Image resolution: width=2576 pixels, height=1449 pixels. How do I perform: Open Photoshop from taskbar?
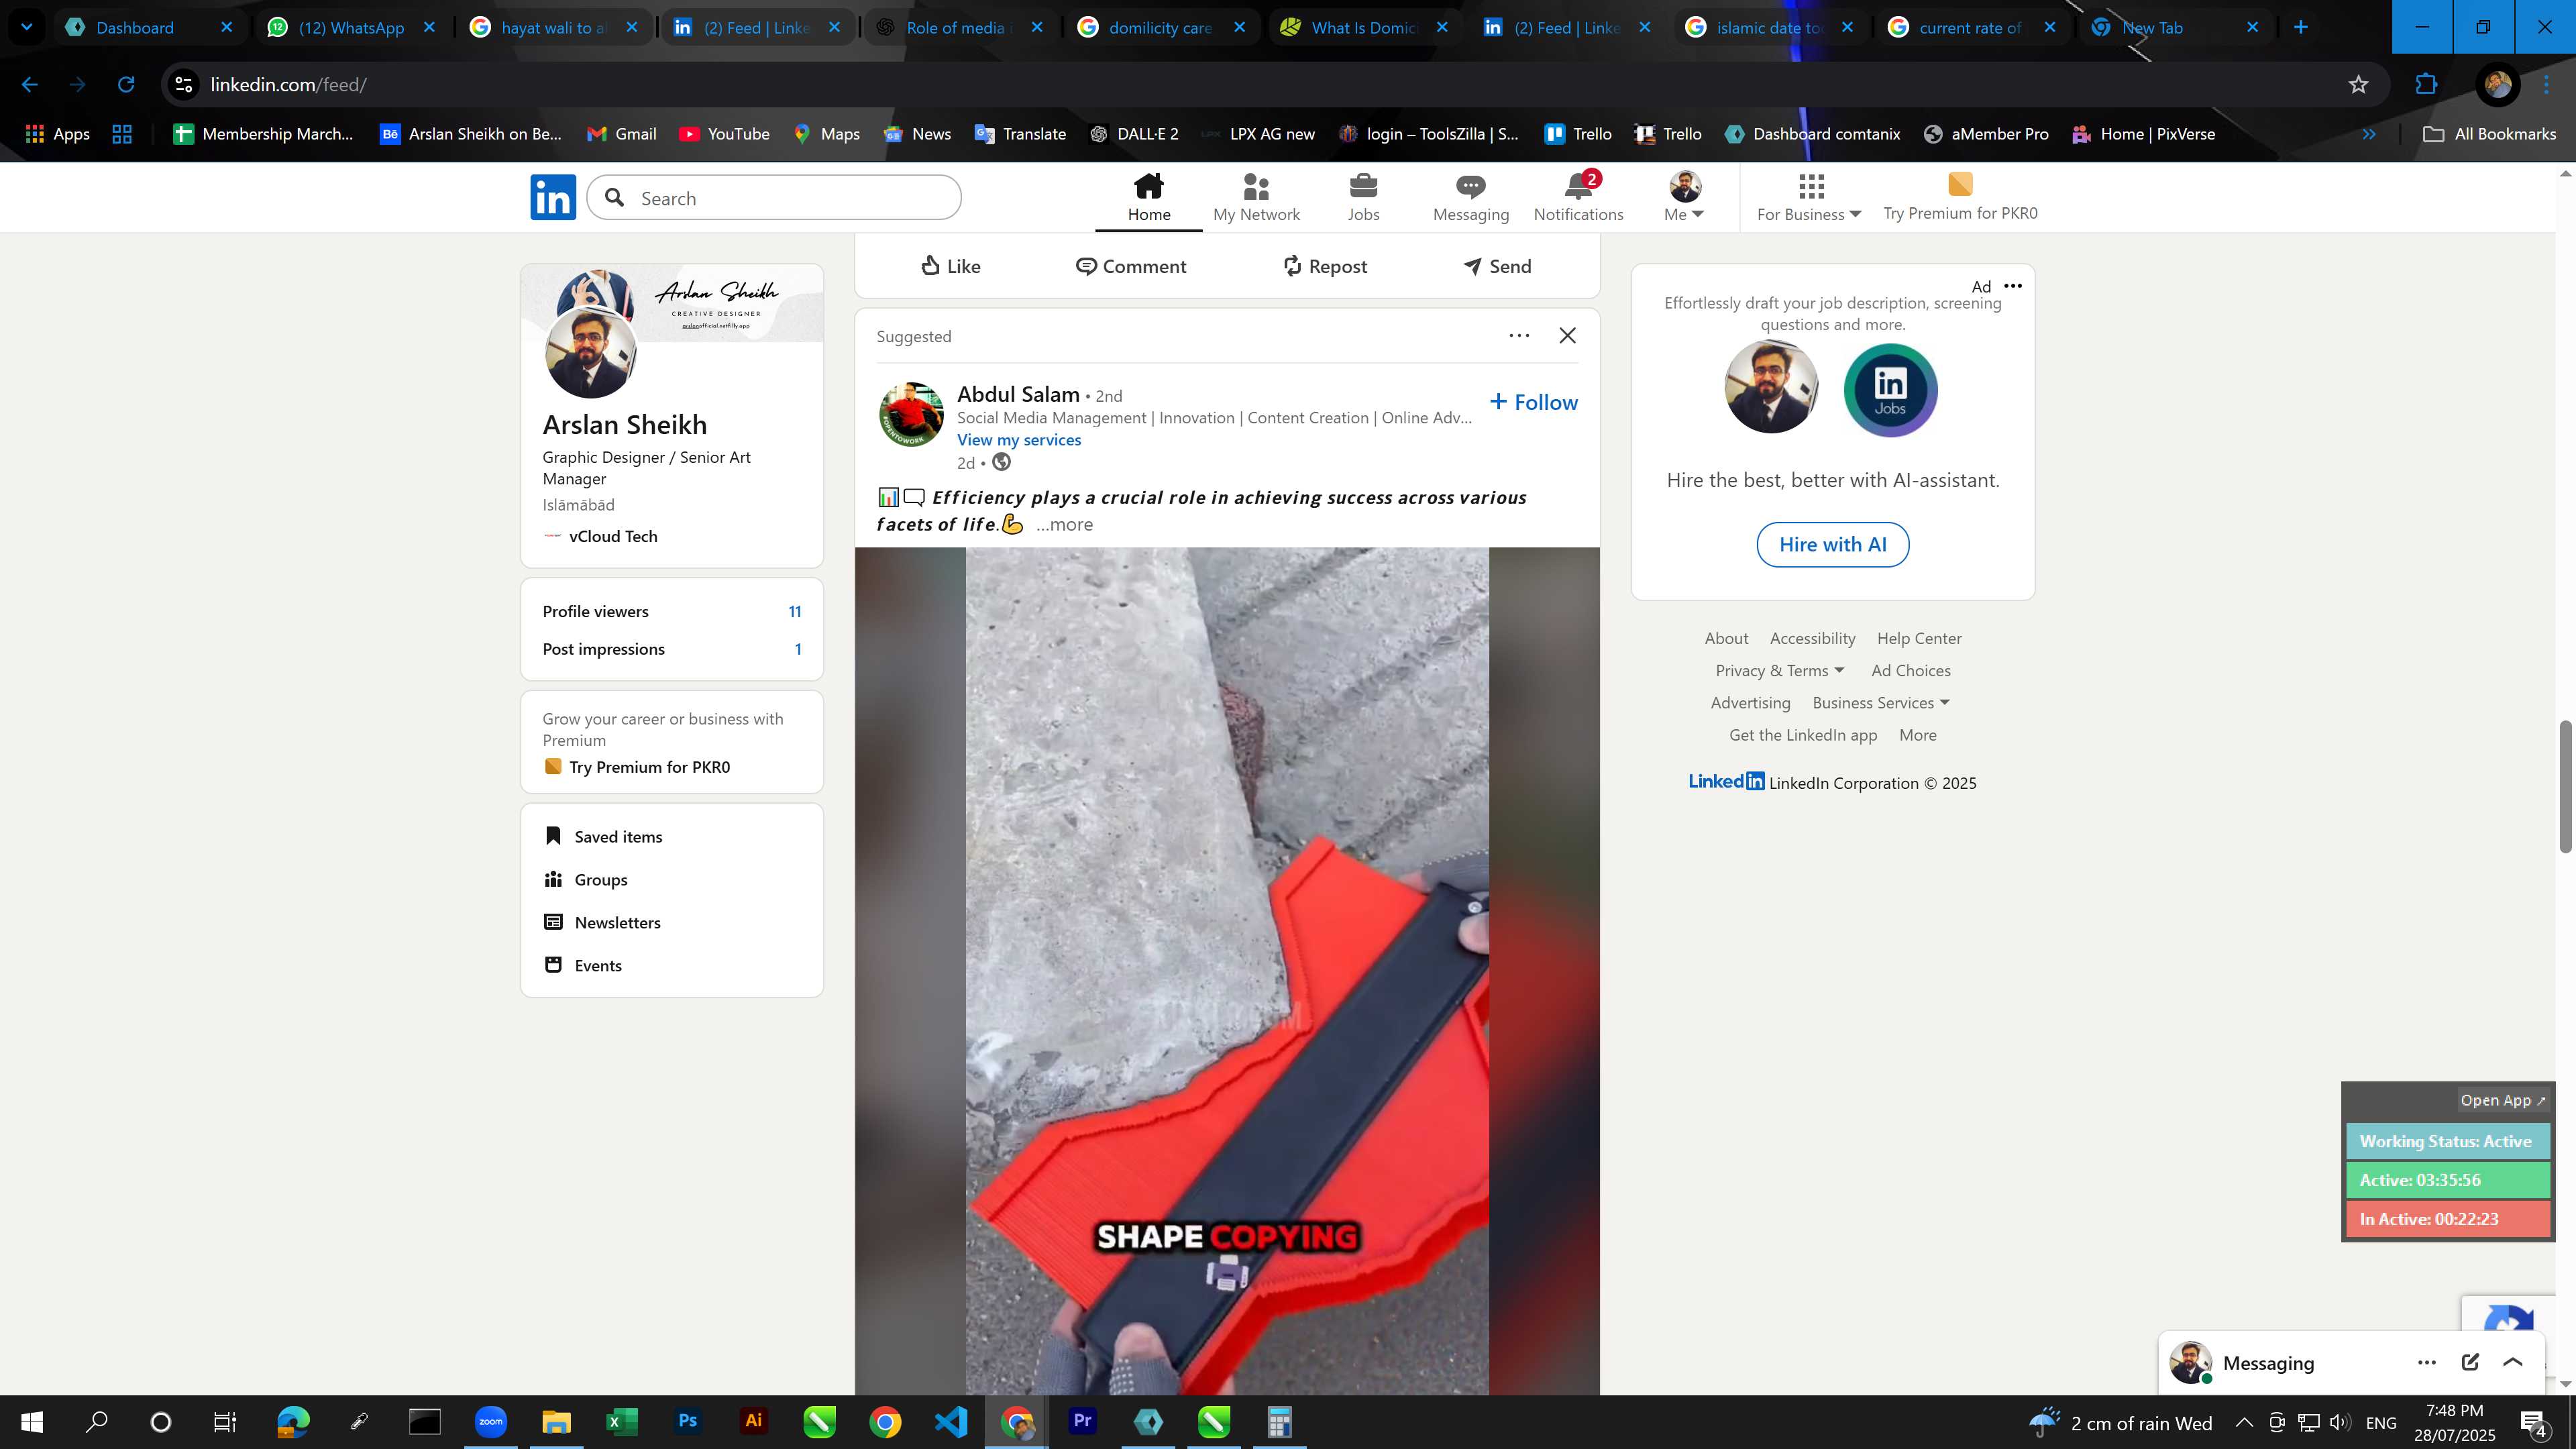[687, 1421]
